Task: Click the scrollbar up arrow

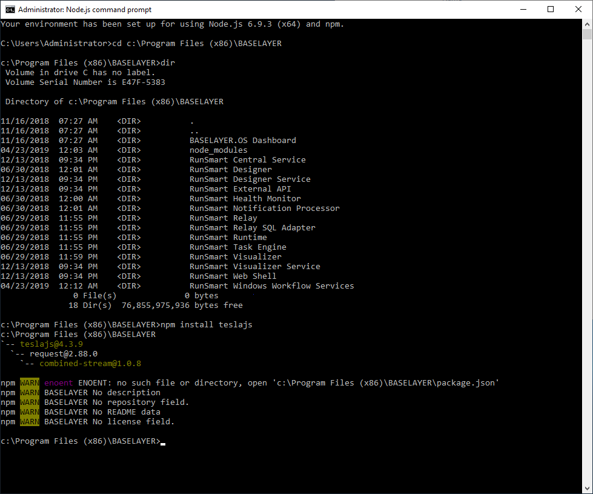Action: coord(587,24)
